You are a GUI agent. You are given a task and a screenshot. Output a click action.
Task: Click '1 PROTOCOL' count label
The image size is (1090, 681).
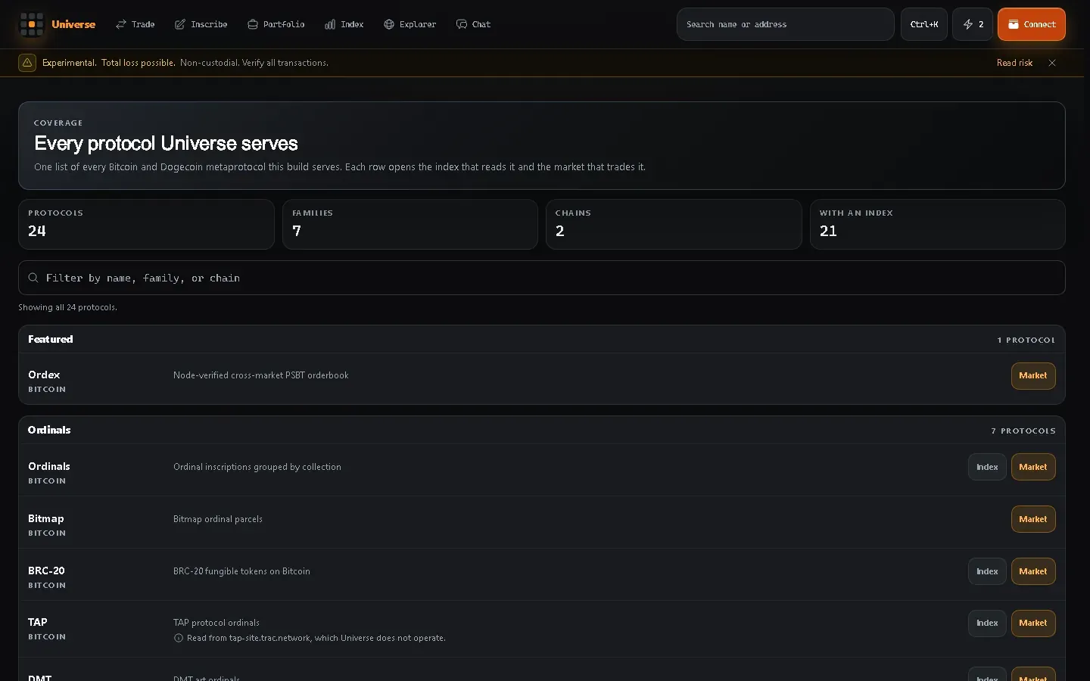[1026, 340]
